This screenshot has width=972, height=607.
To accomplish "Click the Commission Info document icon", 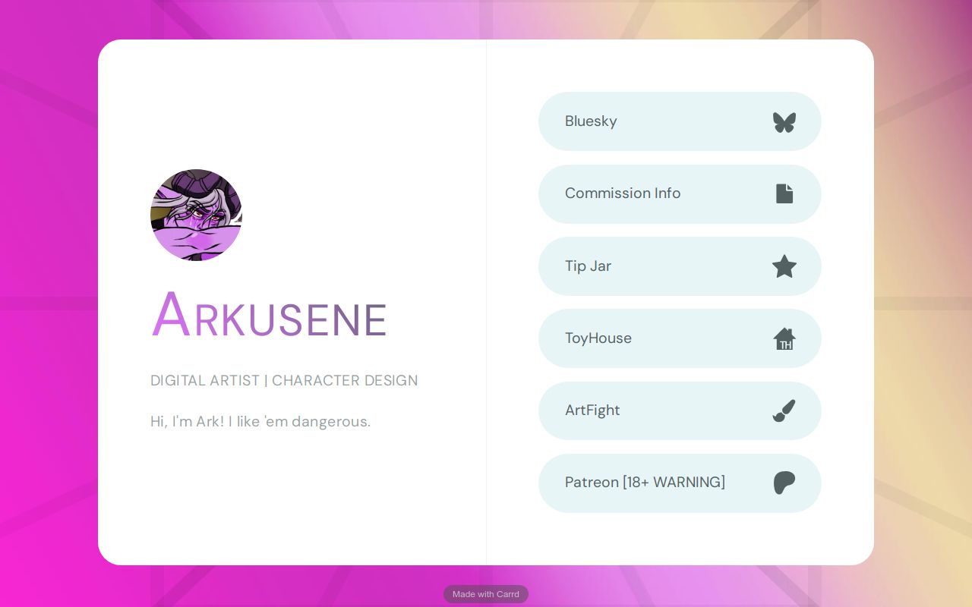I will (x=784, y=193).
